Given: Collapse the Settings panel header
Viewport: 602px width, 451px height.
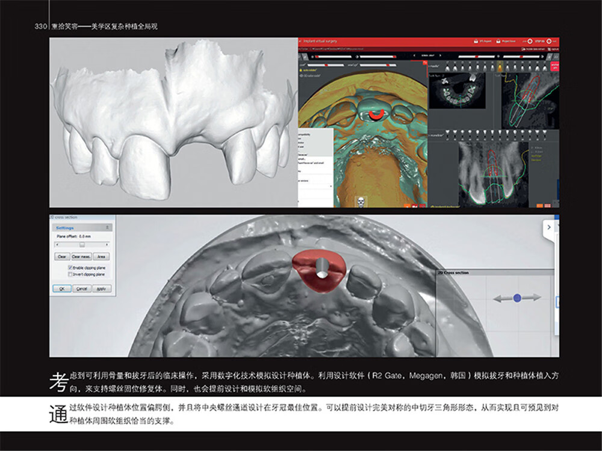Looking at the screenshot, I should point(108,228).
